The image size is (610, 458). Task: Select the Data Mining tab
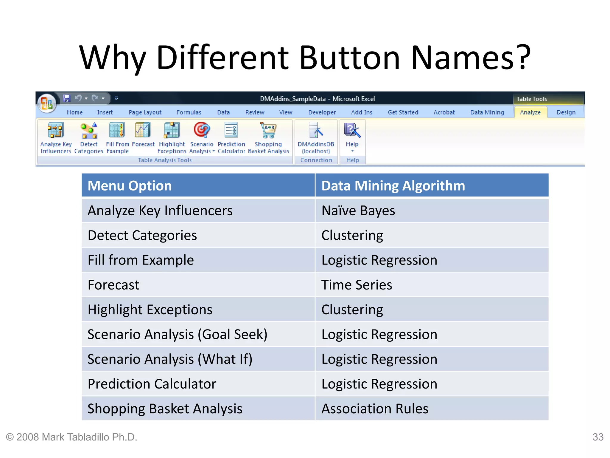point(487,112)
